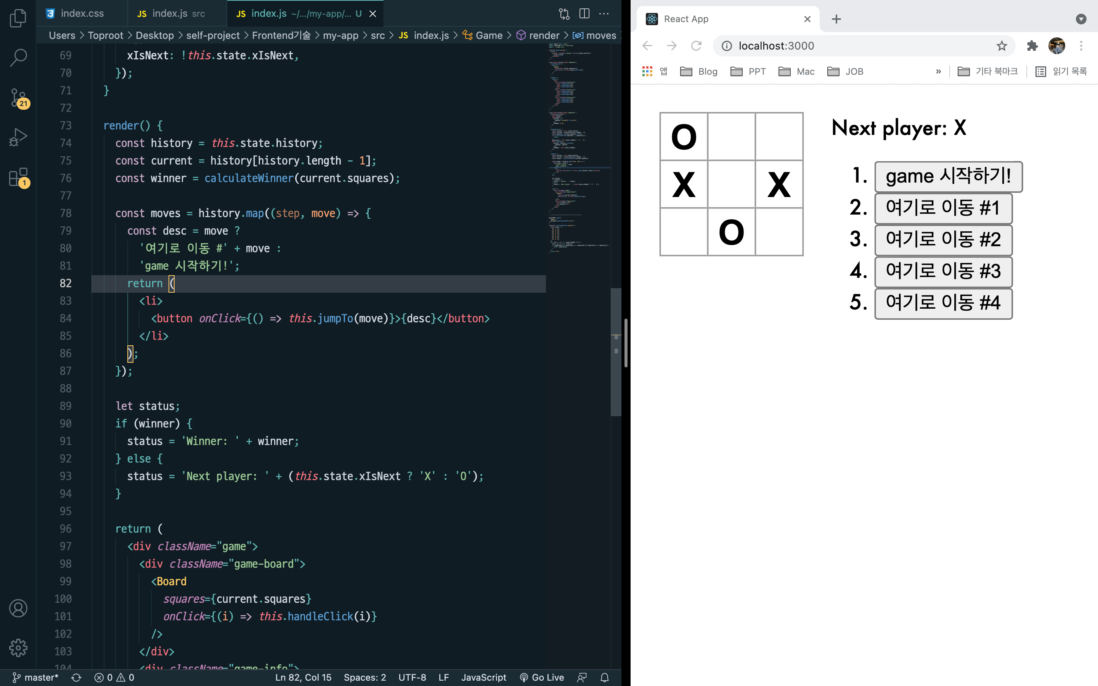The height and width of the screenshot is (686, 1098).
Task: Open Source Control view with 21 changes
Action: 18,98
